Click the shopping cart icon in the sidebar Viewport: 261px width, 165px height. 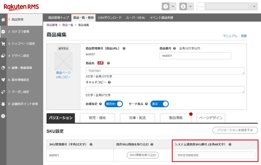point(3,44)
